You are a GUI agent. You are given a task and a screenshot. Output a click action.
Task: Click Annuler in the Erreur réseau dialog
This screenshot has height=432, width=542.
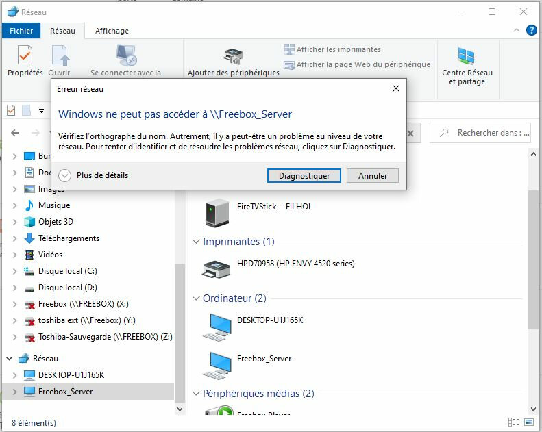click(x=372, y=176)
